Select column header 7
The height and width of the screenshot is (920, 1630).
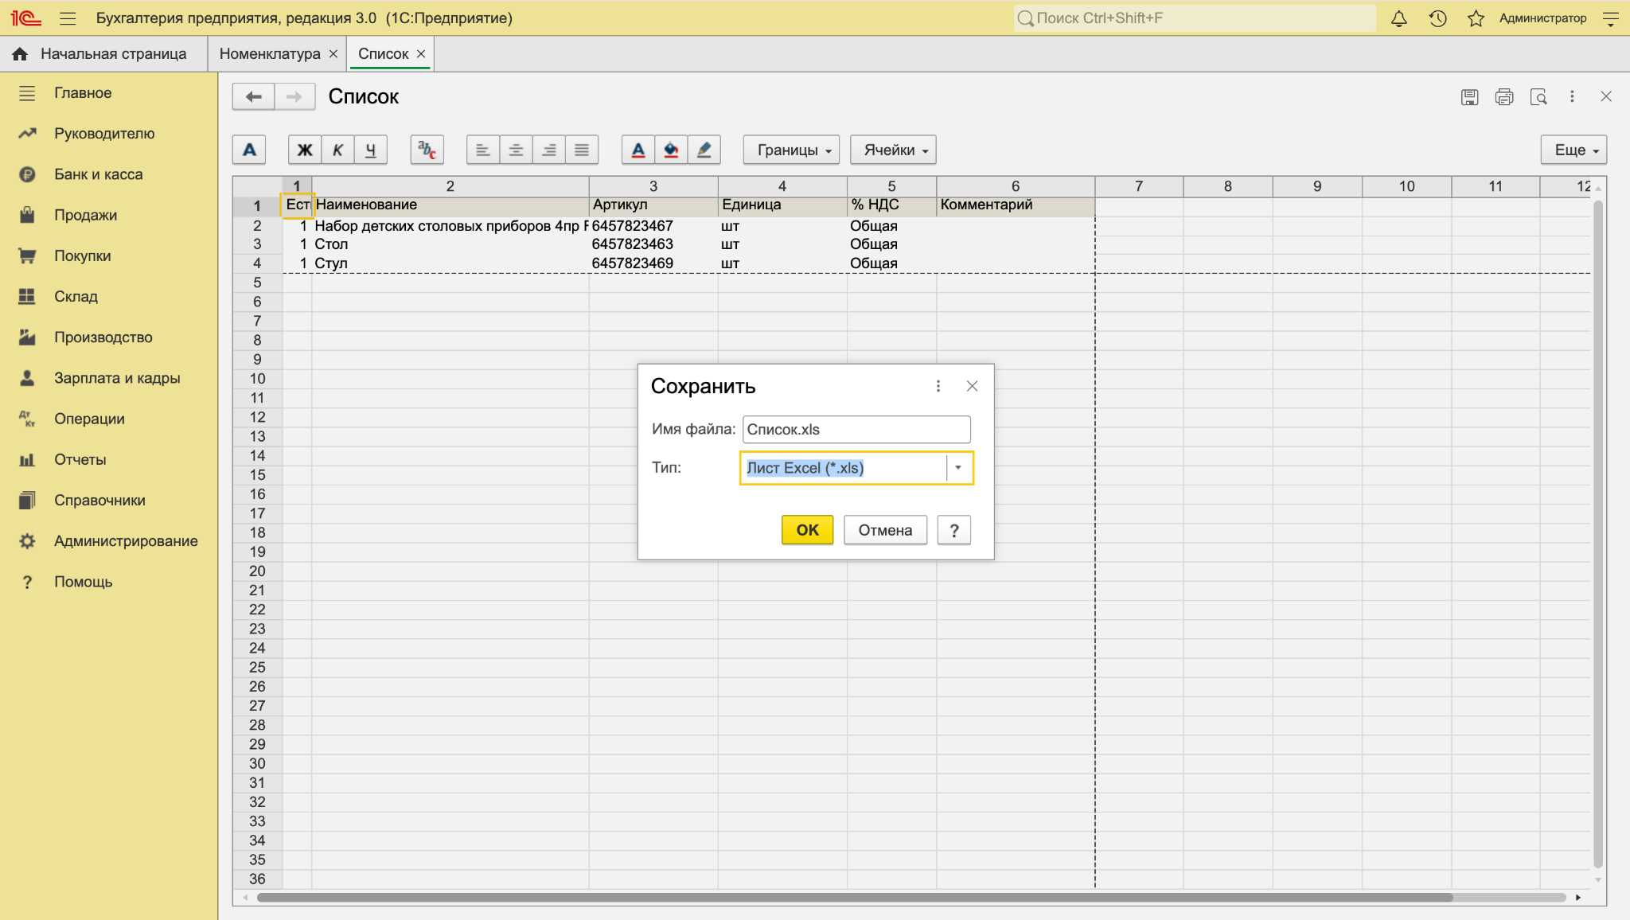(1139, 186)
